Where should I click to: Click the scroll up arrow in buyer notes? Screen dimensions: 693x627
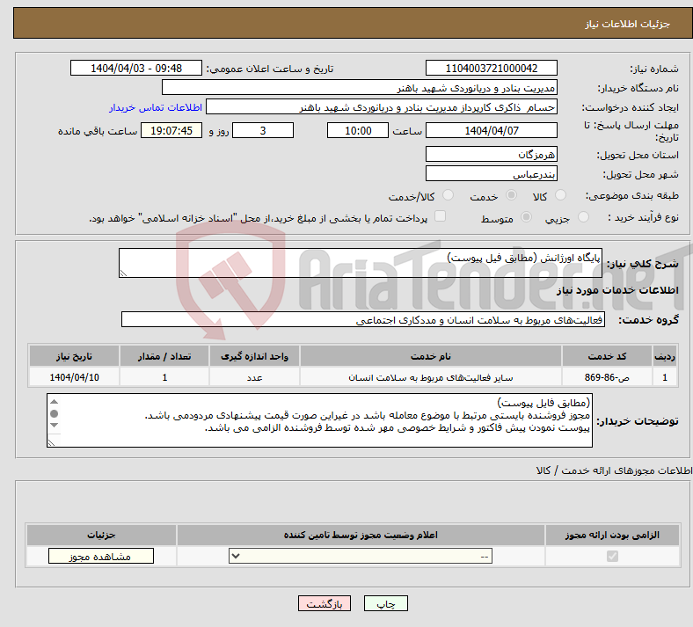pos(54,401)
